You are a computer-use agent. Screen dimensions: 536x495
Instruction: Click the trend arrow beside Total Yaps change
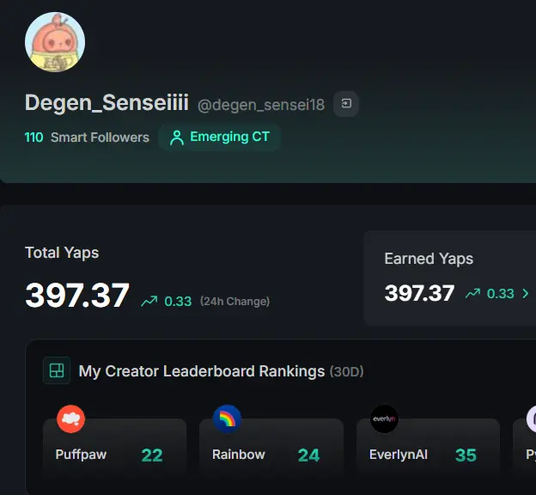149,301
